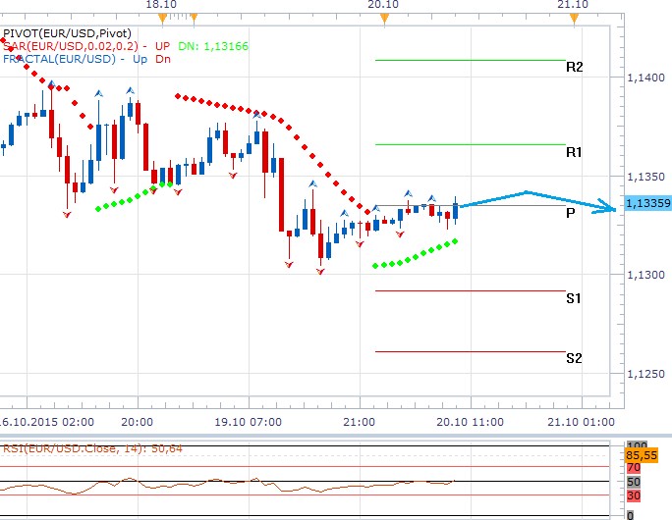Click the R1 resistance level label
This screenshot has height=520, width=672.
pos(575,152)
